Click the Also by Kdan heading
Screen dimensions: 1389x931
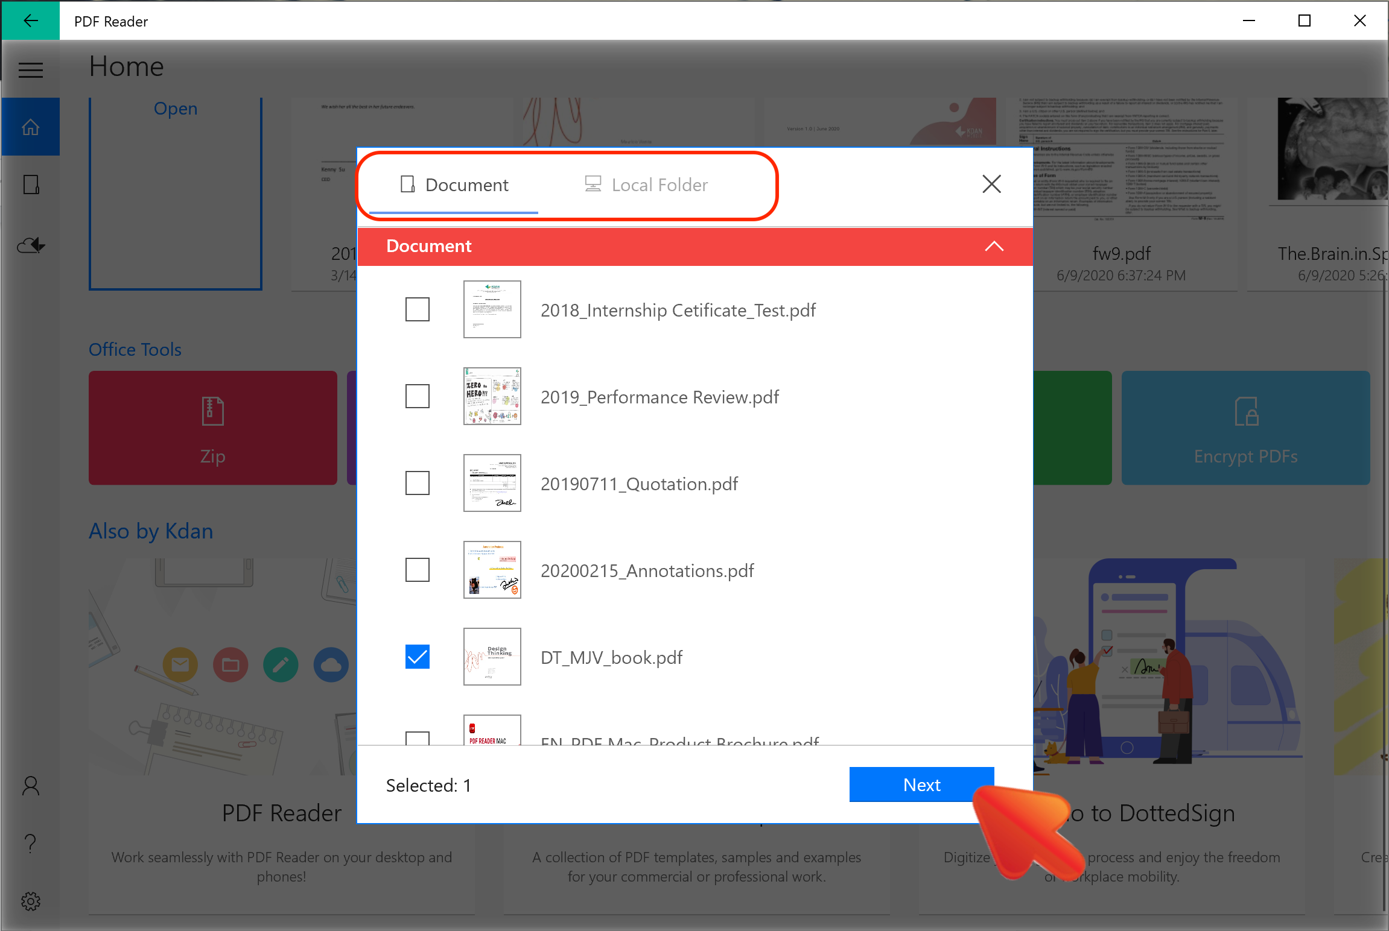151,531
